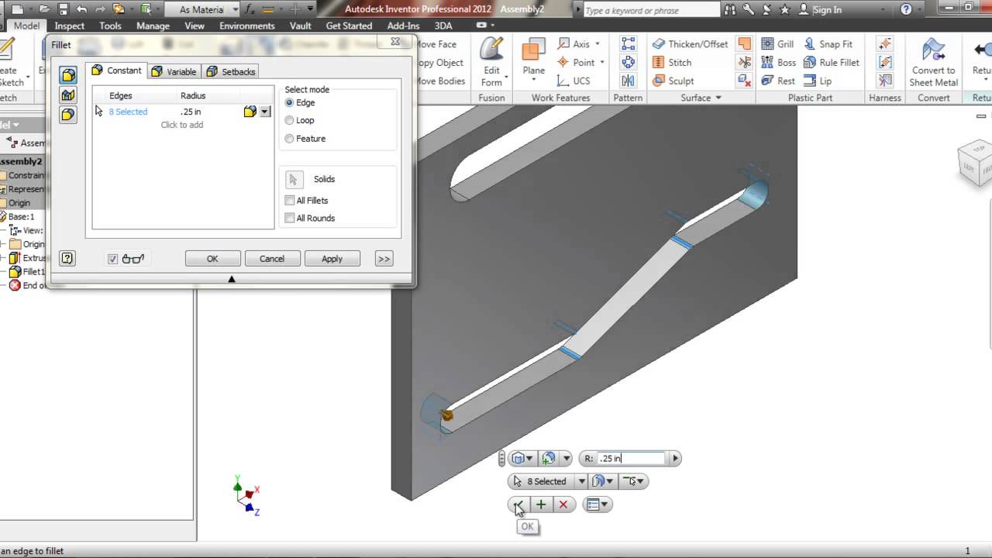
Task: Click the Thicken/Offset tool
Action: (x=690, y=44)
